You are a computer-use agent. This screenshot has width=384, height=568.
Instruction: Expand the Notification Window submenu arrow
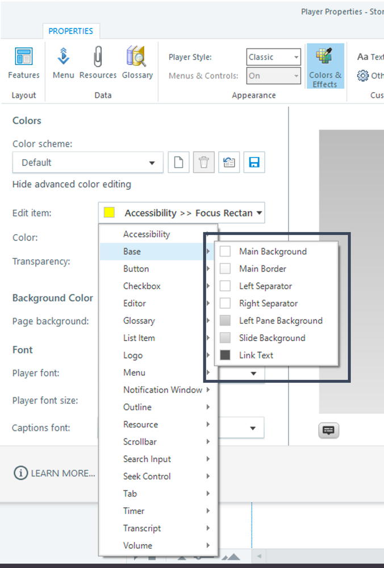208,390
